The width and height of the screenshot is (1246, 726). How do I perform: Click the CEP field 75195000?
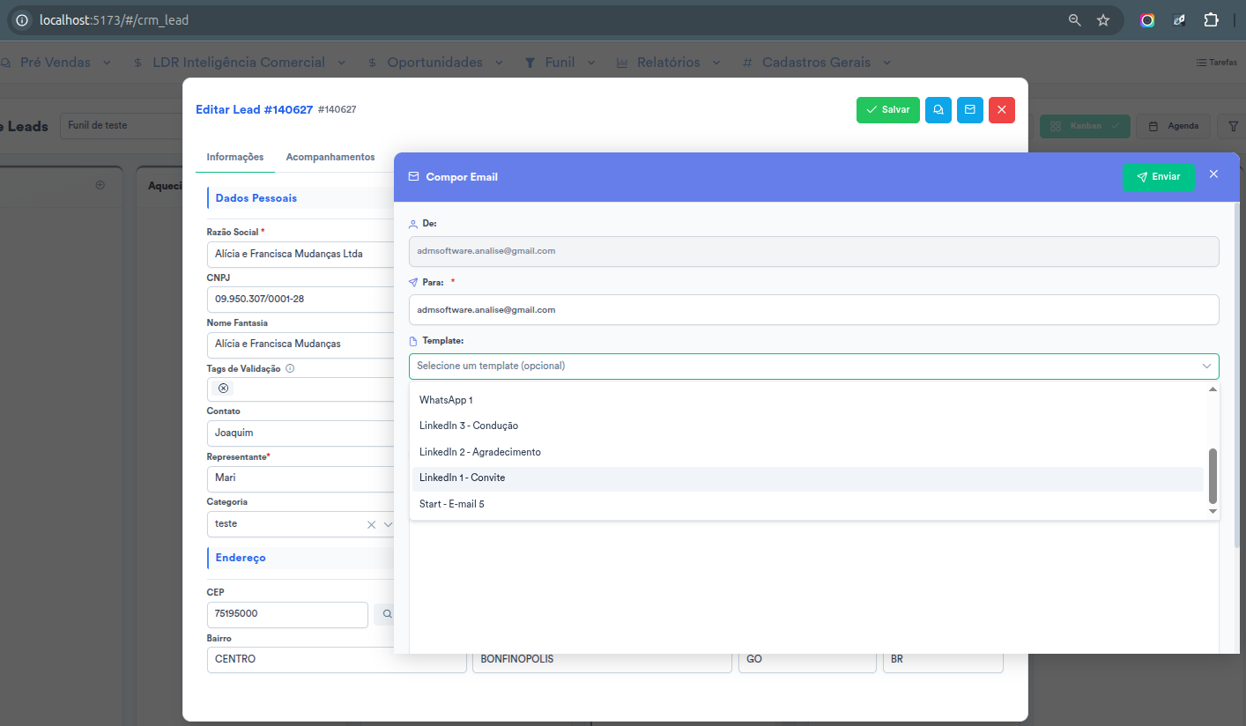(287, 614)
